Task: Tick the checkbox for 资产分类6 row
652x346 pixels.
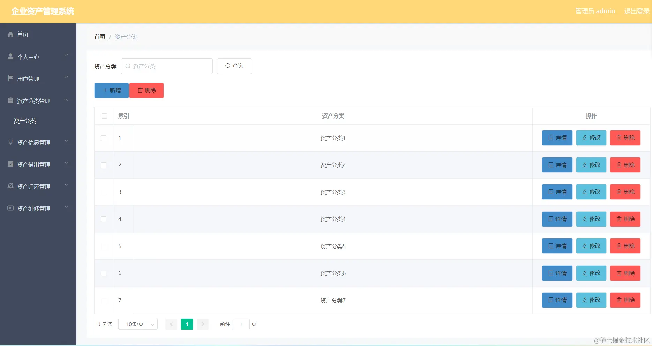Action: tap(104, 273)
